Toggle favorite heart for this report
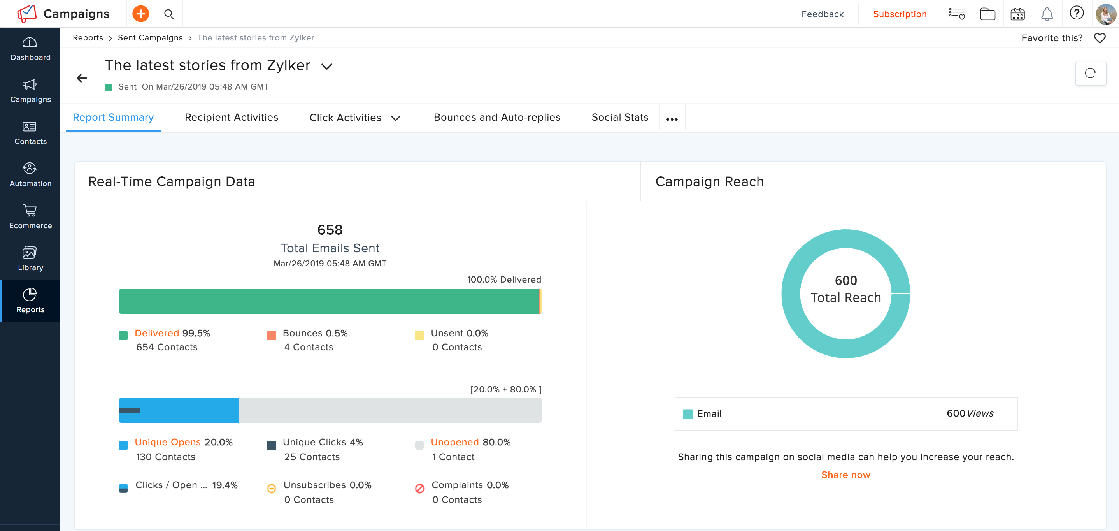Screen dimensions: 1119x531 [x=1100, y=38]
